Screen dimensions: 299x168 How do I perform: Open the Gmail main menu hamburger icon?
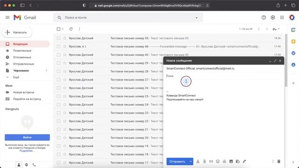point(7,18)
